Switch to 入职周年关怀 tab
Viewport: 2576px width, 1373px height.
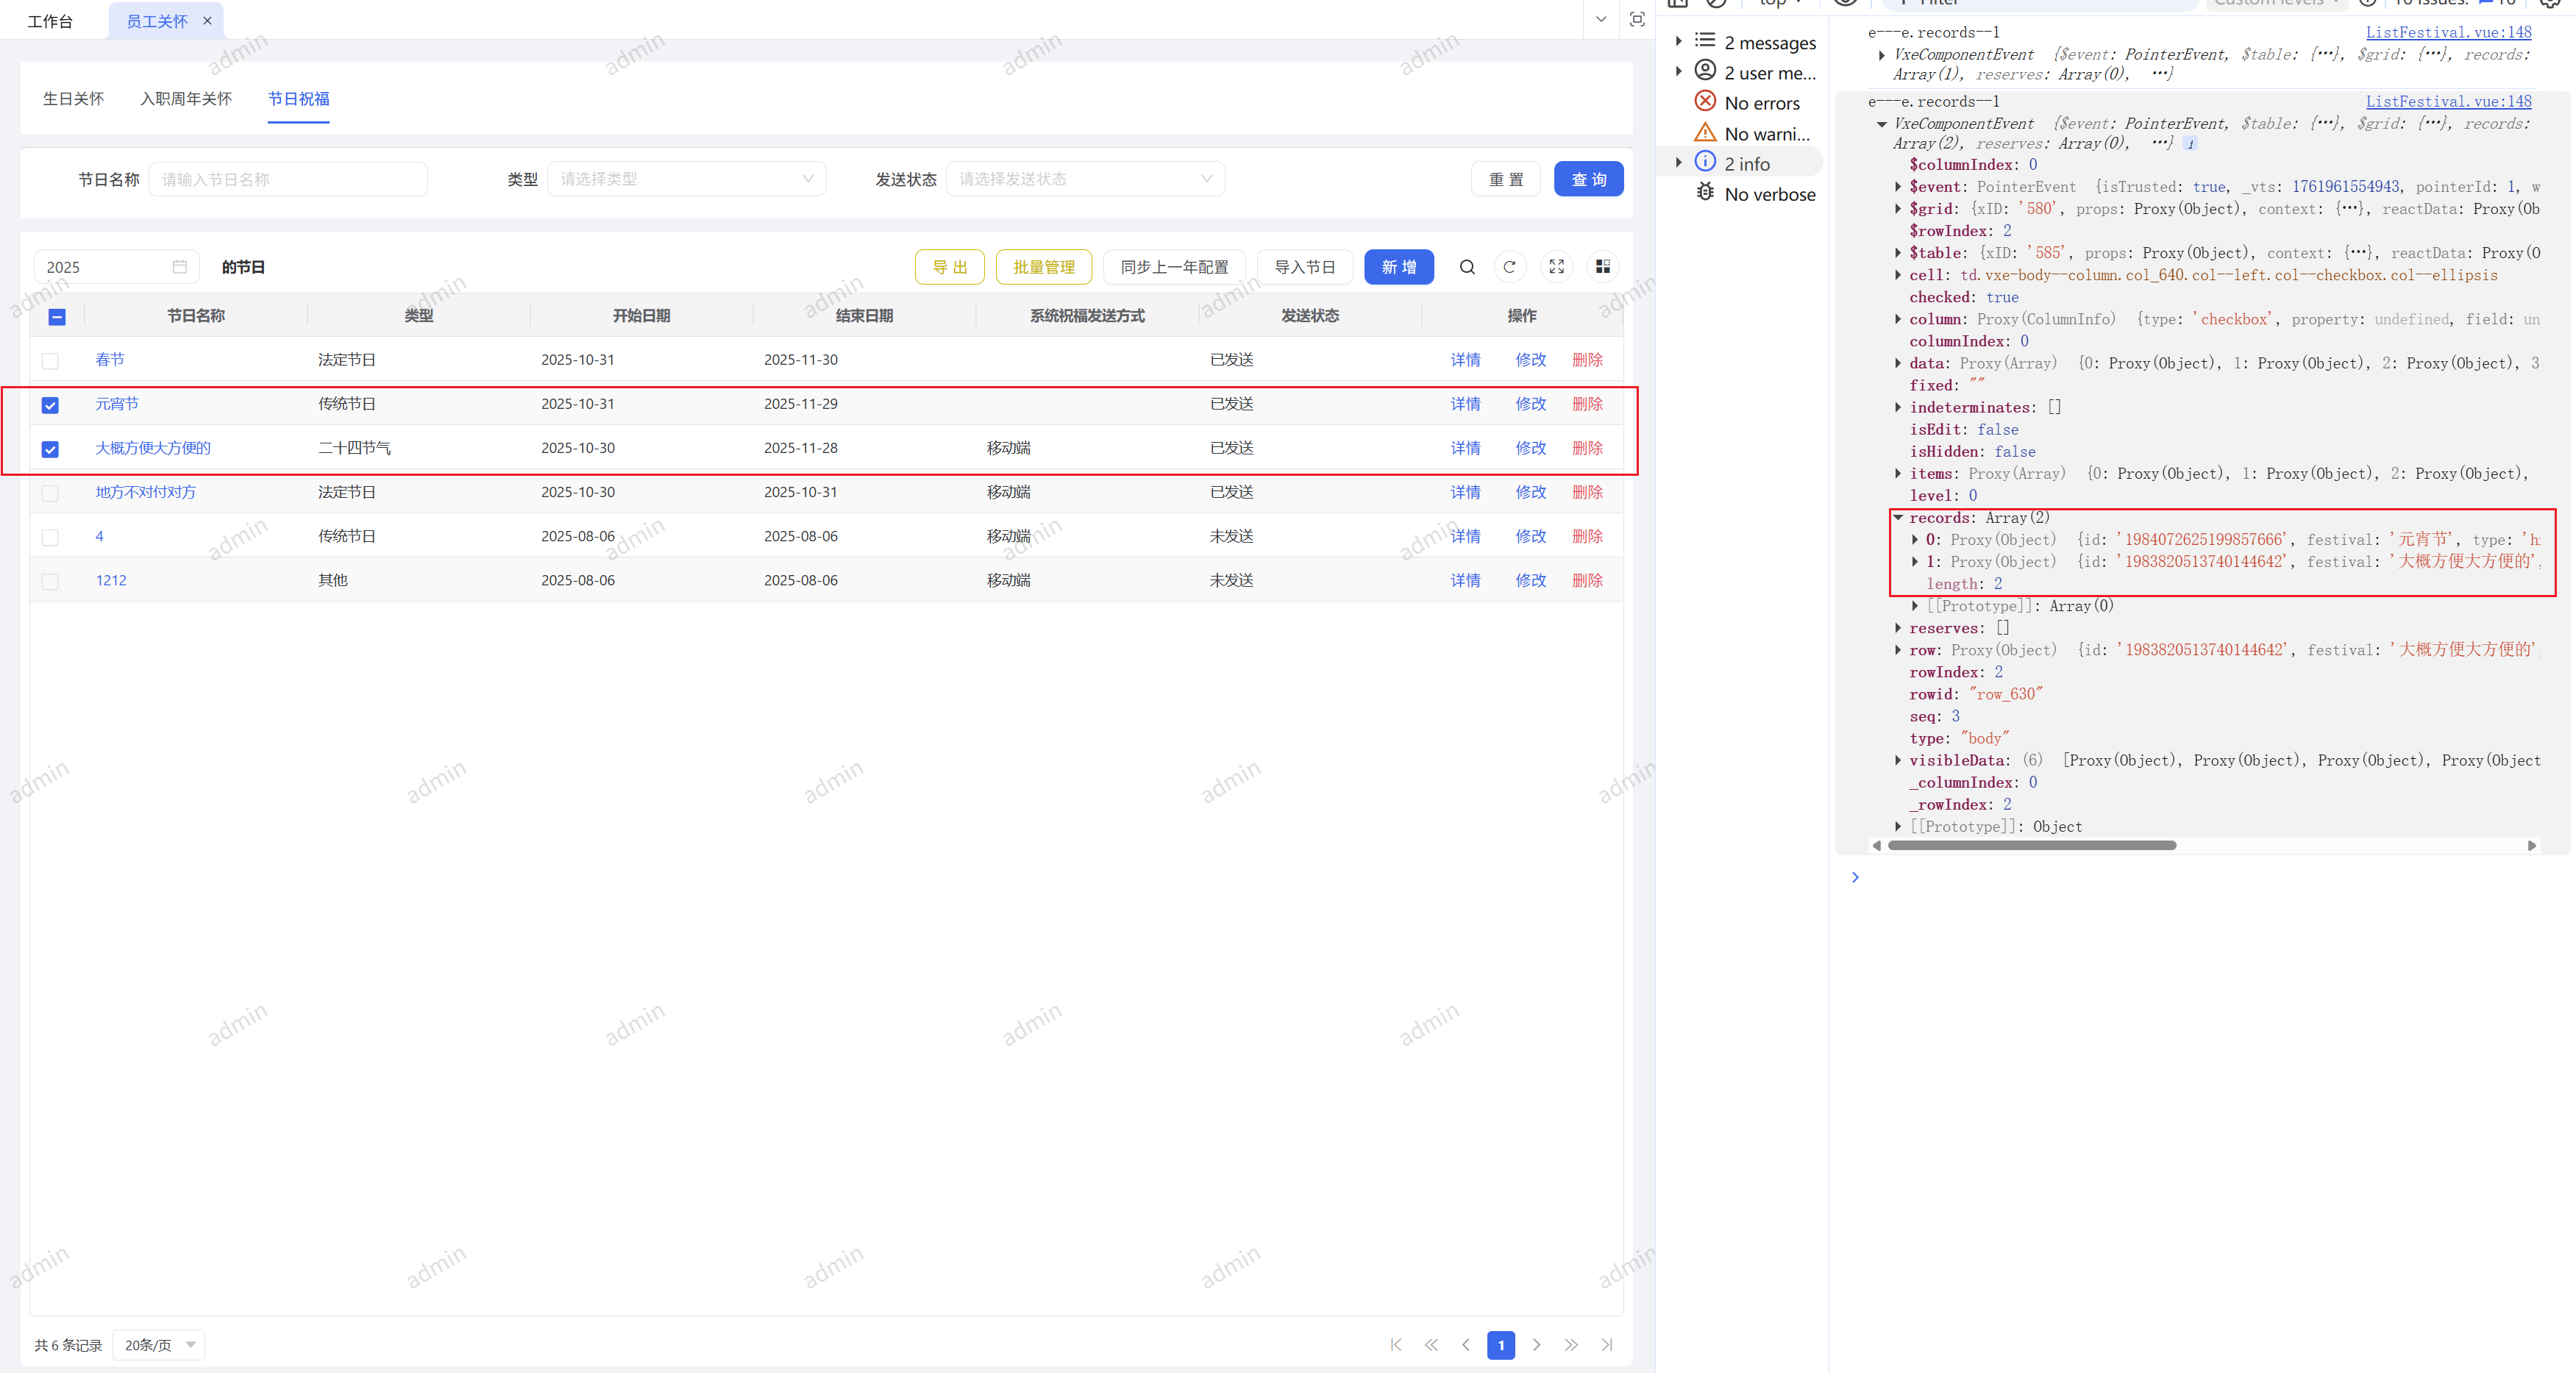point(186,99)
